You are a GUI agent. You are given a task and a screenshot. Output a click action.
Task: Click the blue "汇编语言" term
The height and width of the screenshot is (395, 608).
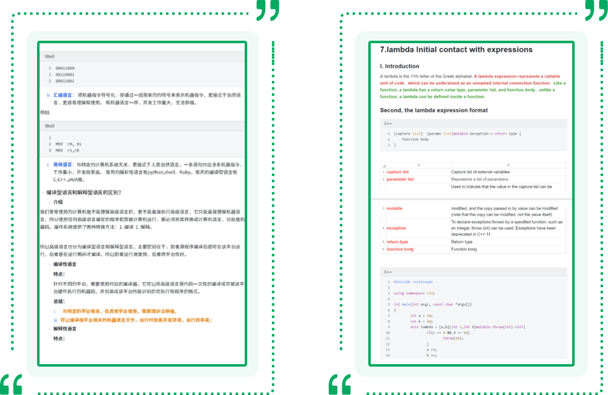[63, 96]
